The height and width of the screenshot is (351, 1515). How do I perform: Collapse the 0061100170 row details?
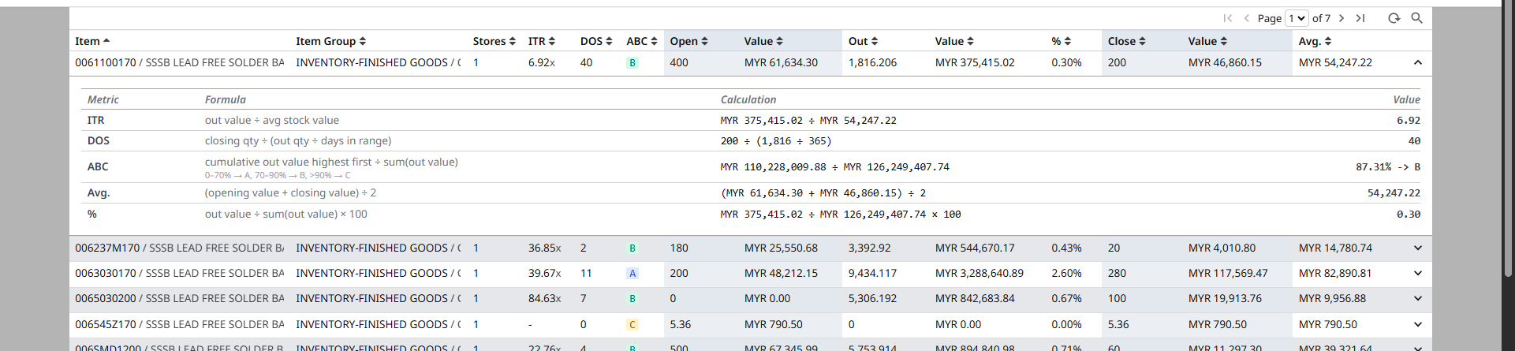[x=1417, y=62]
